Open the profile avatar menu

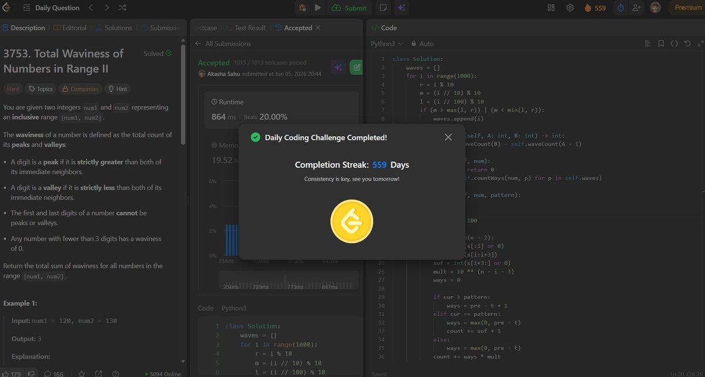656,8
